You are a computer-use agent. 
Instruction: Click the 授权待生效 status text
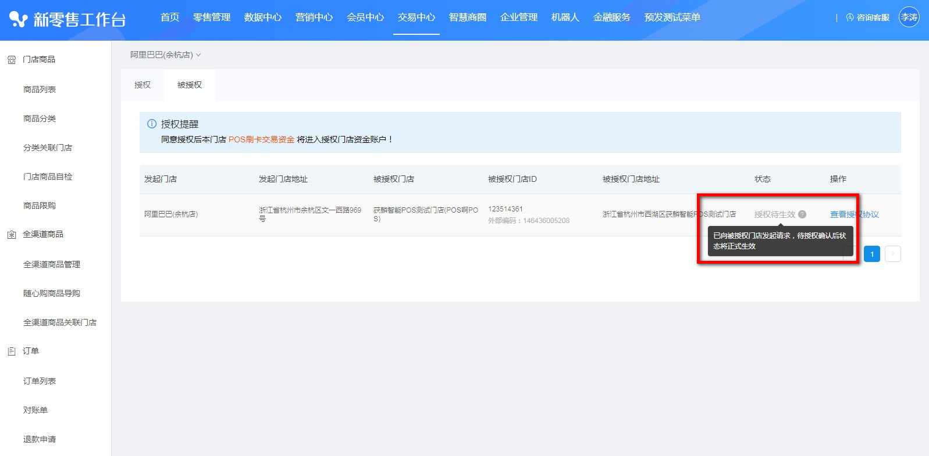[x=775, y=214]
